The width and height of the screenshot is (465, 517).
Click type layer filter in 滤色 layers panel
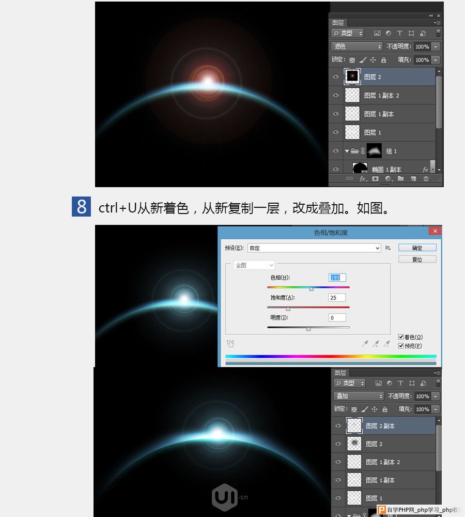click(400, 33)
